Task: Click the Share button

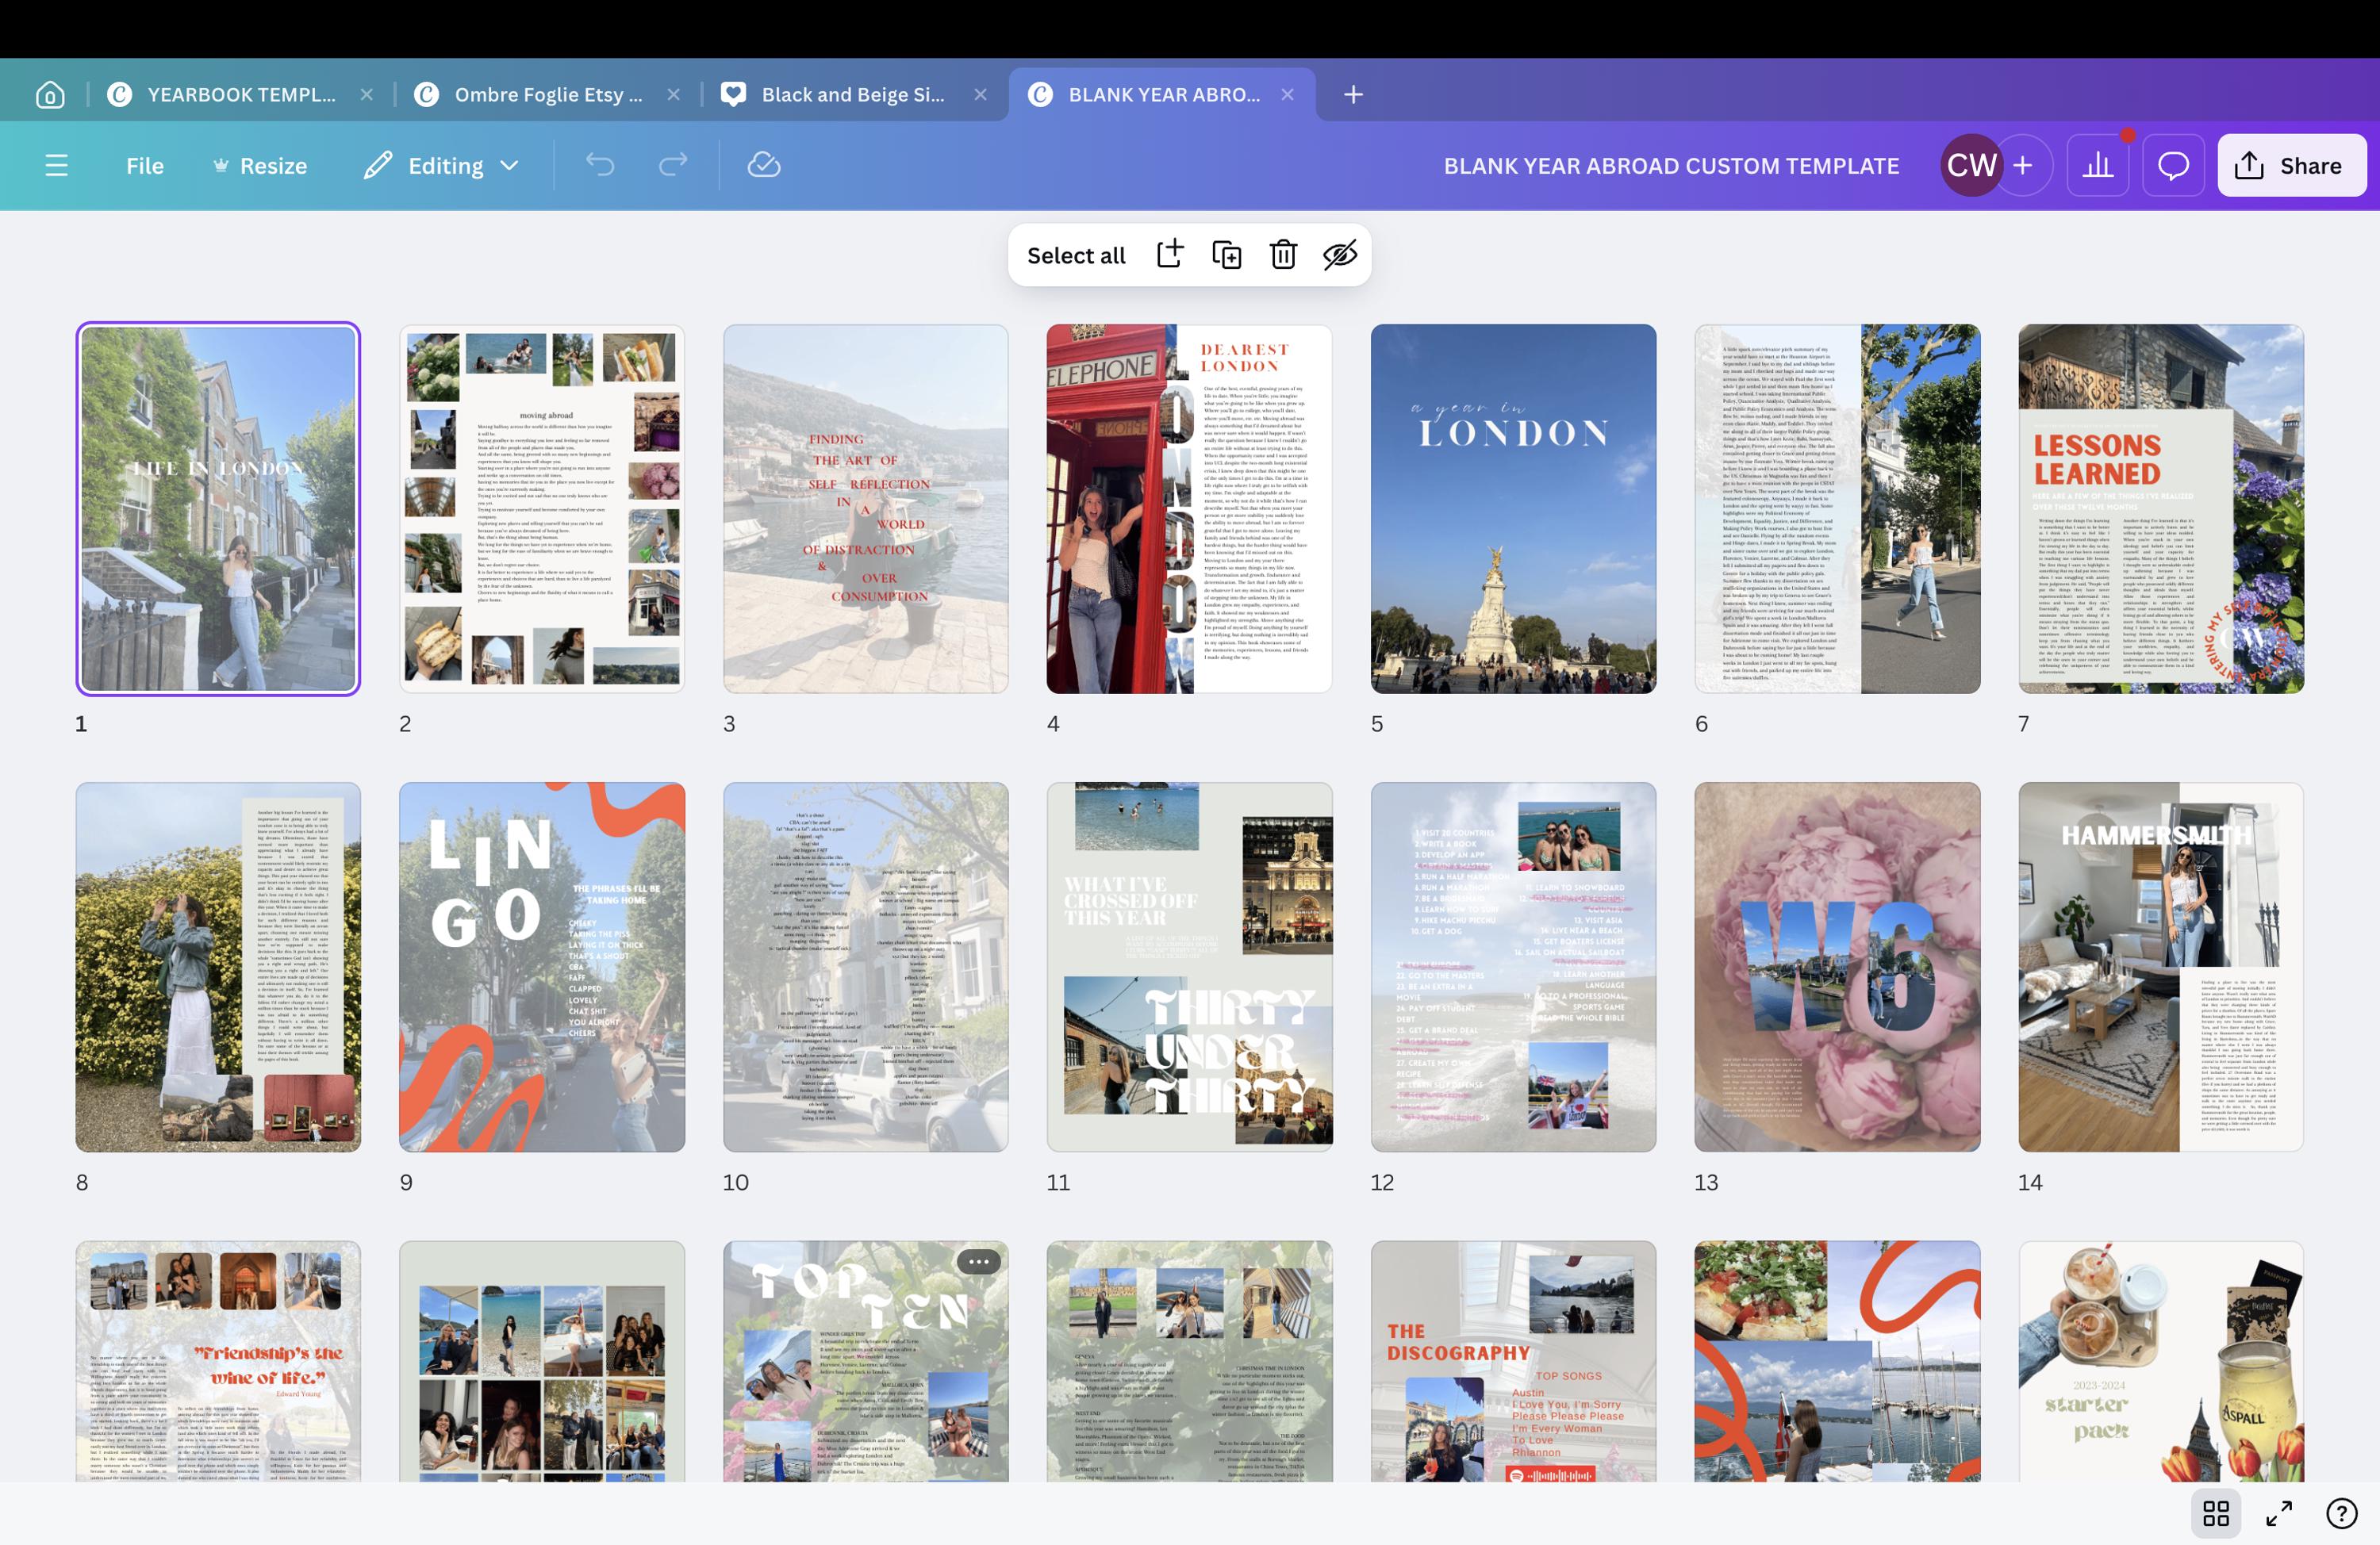Action: pos(2291,165)
